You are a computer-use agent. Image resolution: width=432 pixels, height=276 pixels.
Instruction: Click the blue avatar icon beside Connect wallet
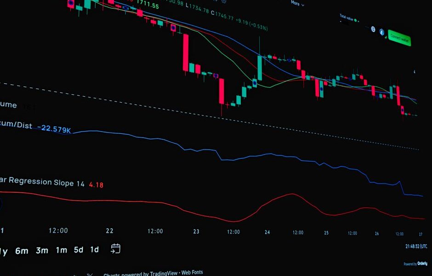[381, 32]
